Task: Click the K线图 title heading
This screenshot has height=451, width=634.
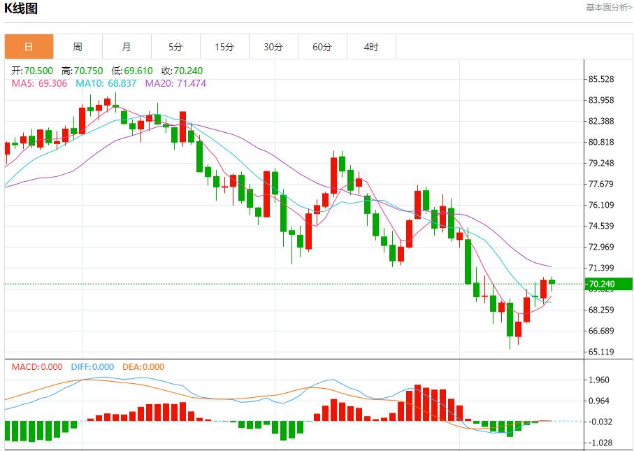Action: pyautogui.click(x=22, y=8)
